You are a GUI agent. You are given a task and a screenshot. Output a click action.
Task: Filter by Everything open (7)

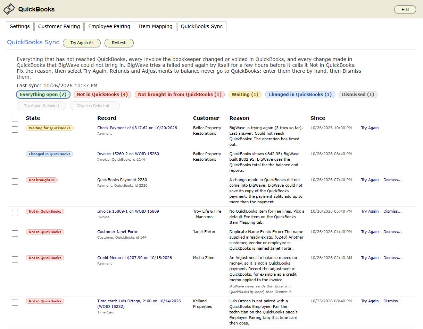point(43,95)
